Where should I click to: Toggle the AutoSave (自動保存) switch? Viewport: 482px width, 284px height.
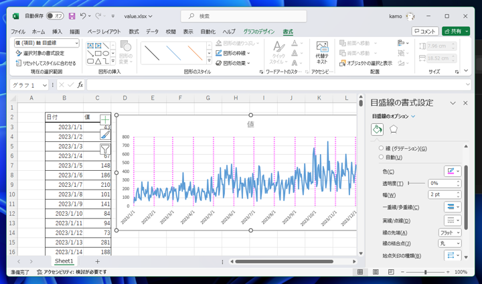(54, 16)
